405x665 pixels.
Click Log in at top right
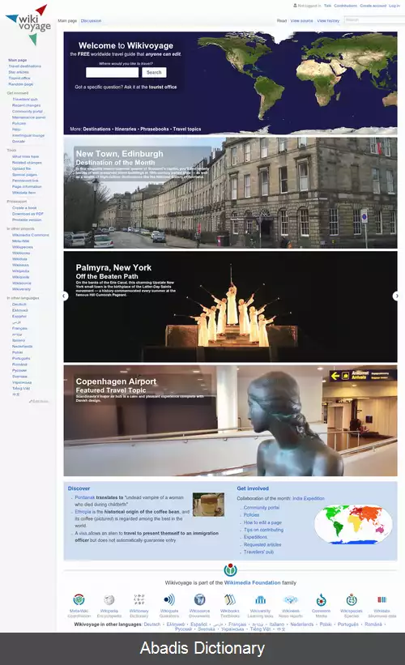pos(394,6)
